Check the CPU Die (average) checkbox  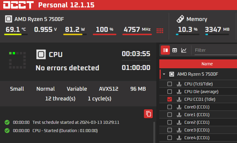[x=170, y=92]
